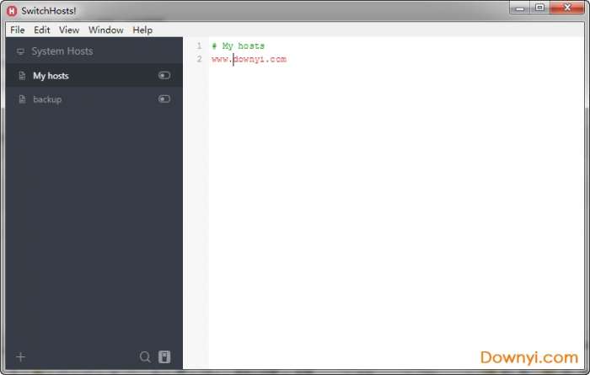Open the Window menu
590x375 pixels.
[105, 30]
